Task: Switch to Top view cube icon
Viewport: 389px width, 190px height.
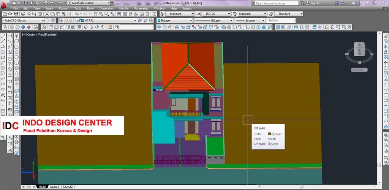Action: [x=51, y=27]
